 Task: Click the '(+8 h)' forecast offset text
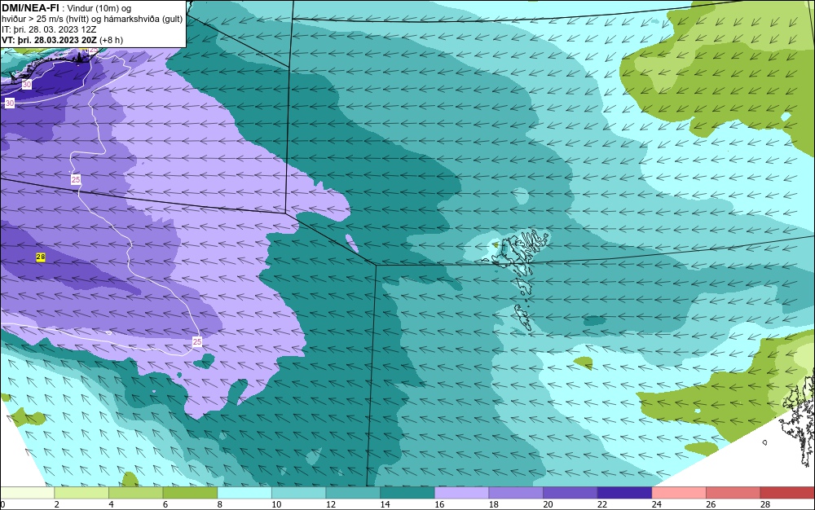coord(111,40)
